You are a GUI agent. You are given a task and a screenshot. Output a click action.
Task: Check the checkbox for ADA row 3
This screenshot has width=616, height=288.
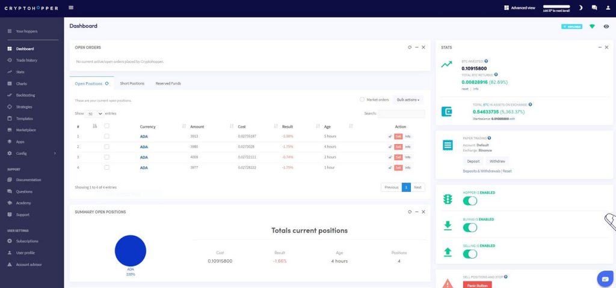pyautogui.click(x=106, y=157)
